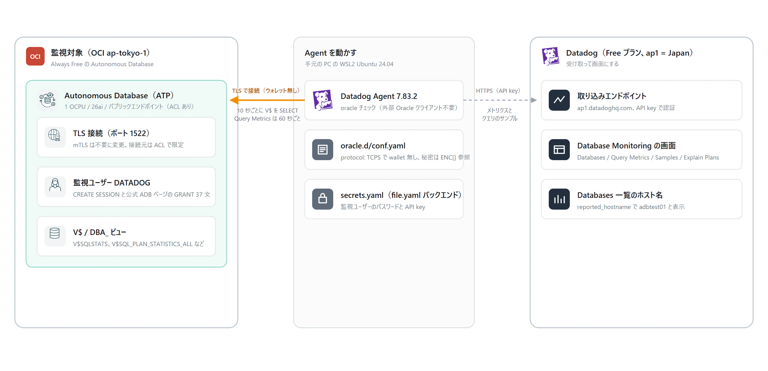
Task: Select the TLS 接続（ポート 1522）card
Action: coord(126,137)
